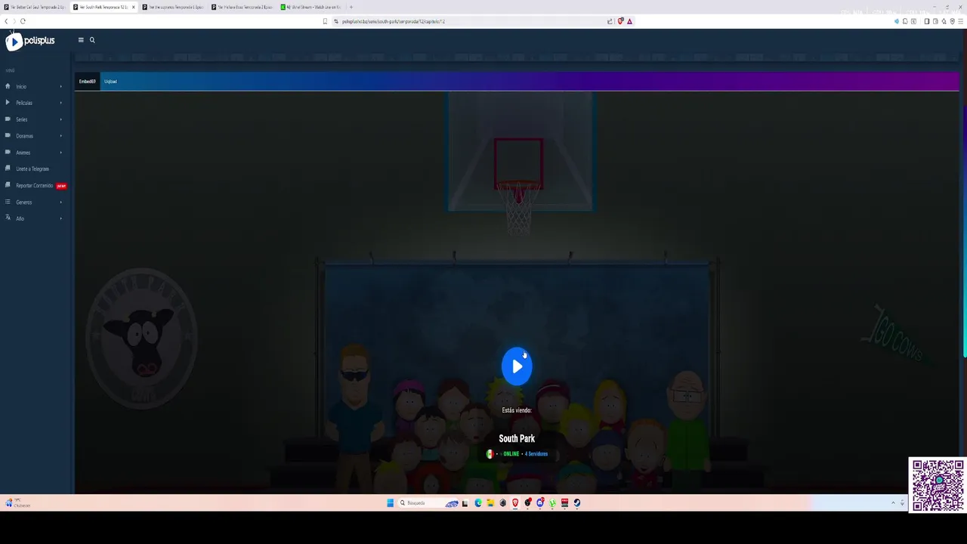Viewport: 967px width, 544px height.
Task: Open the browser extensions puzzle icon
Action: tap(905, 21)
